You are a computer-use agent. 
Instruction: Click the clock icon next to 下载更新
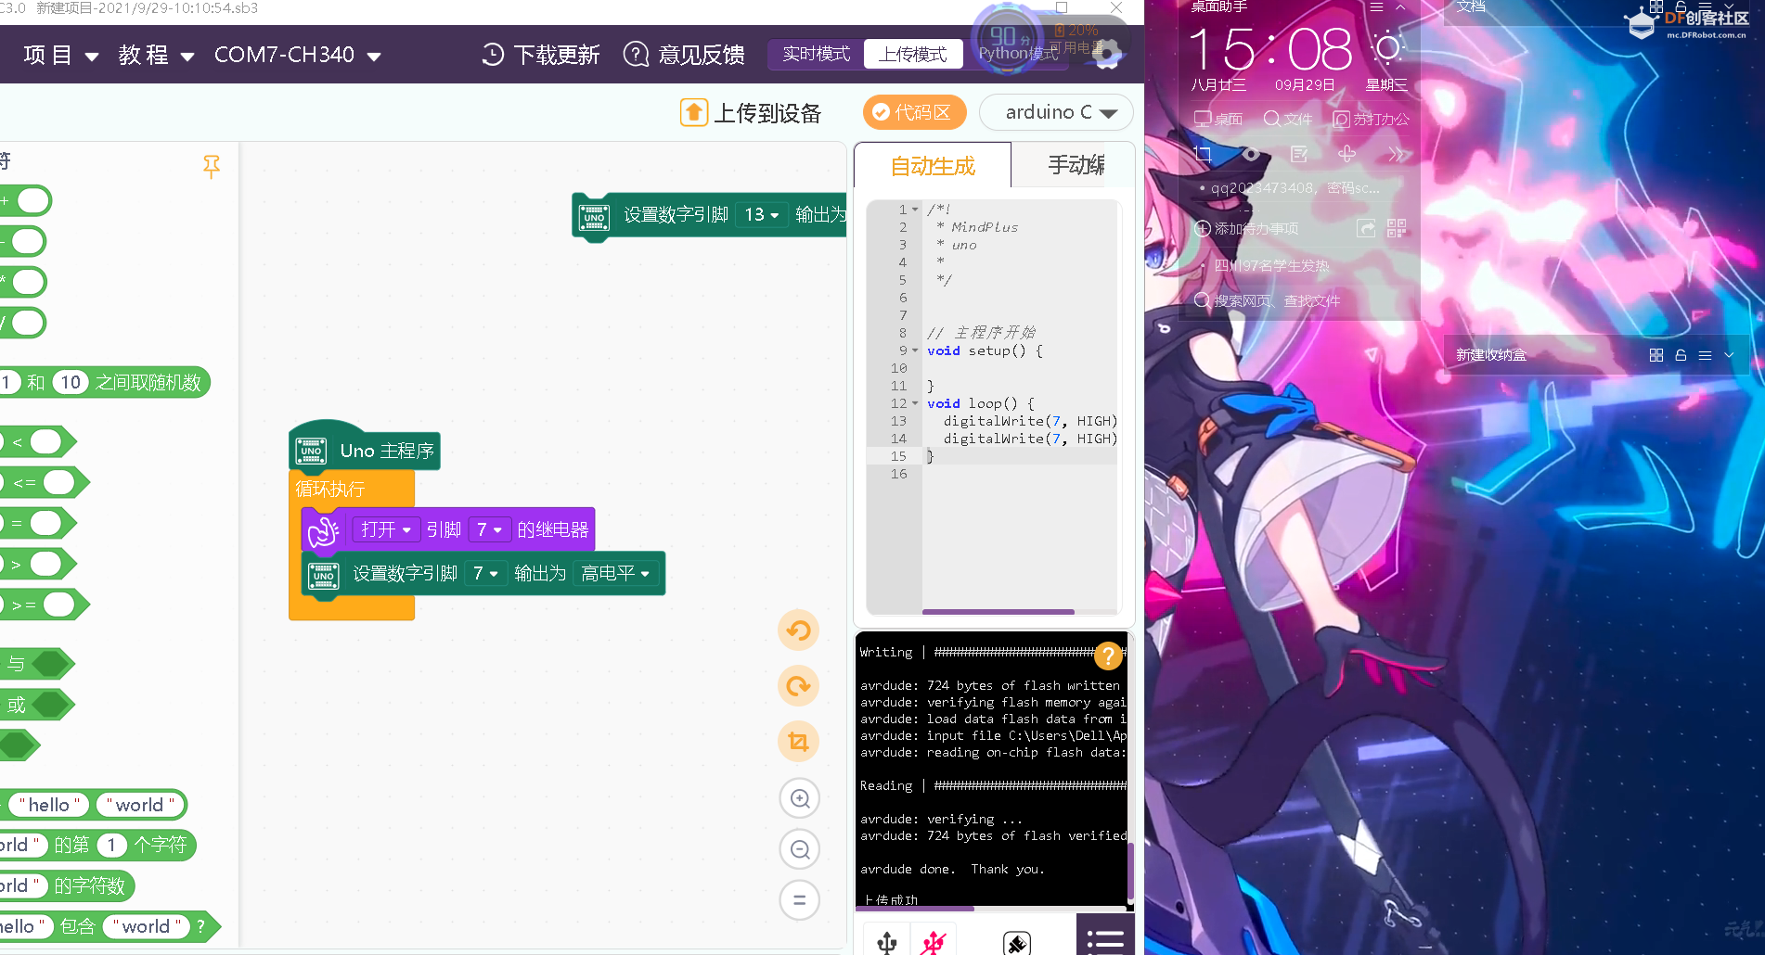coord(493,55)
